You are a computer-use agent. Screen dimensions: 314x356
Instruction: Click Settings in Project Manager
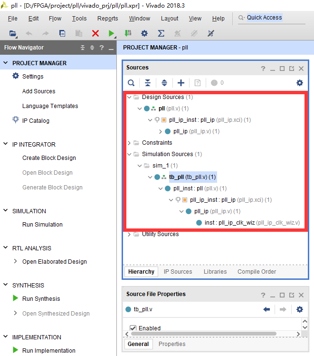click(33, 77)
